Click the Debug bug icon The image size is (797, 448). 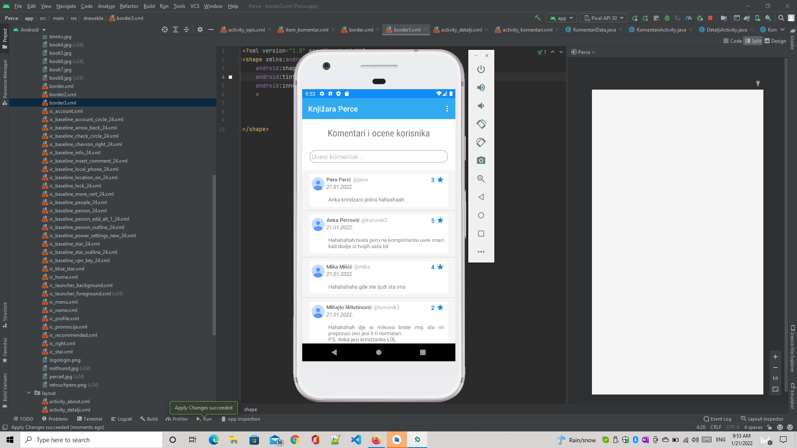tap(667, 18)
